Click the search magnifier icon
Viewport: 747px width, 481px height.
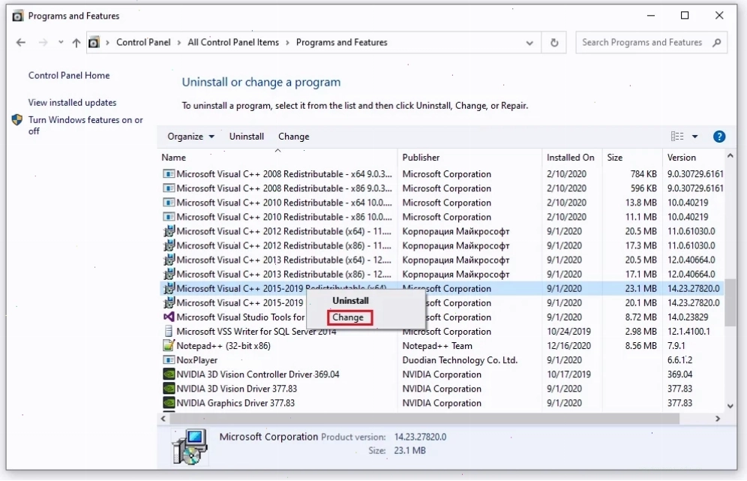716,43
